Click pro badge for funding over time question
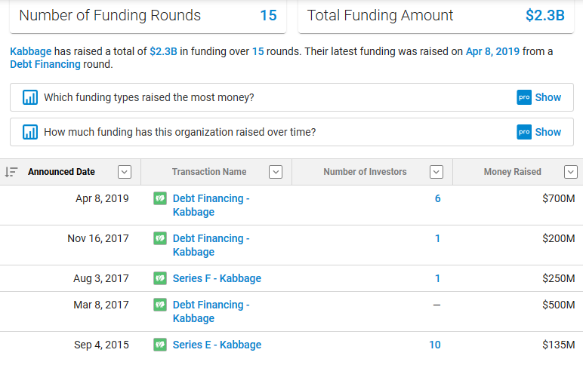The height and width of the screenshot is (368, 583). [524, 132]
